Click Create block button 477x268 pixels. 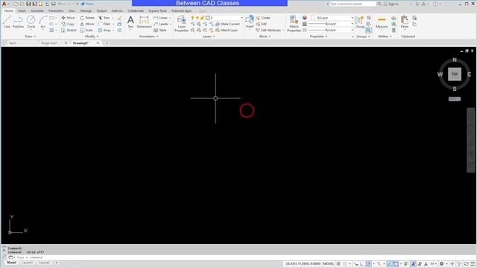point(263,18)
